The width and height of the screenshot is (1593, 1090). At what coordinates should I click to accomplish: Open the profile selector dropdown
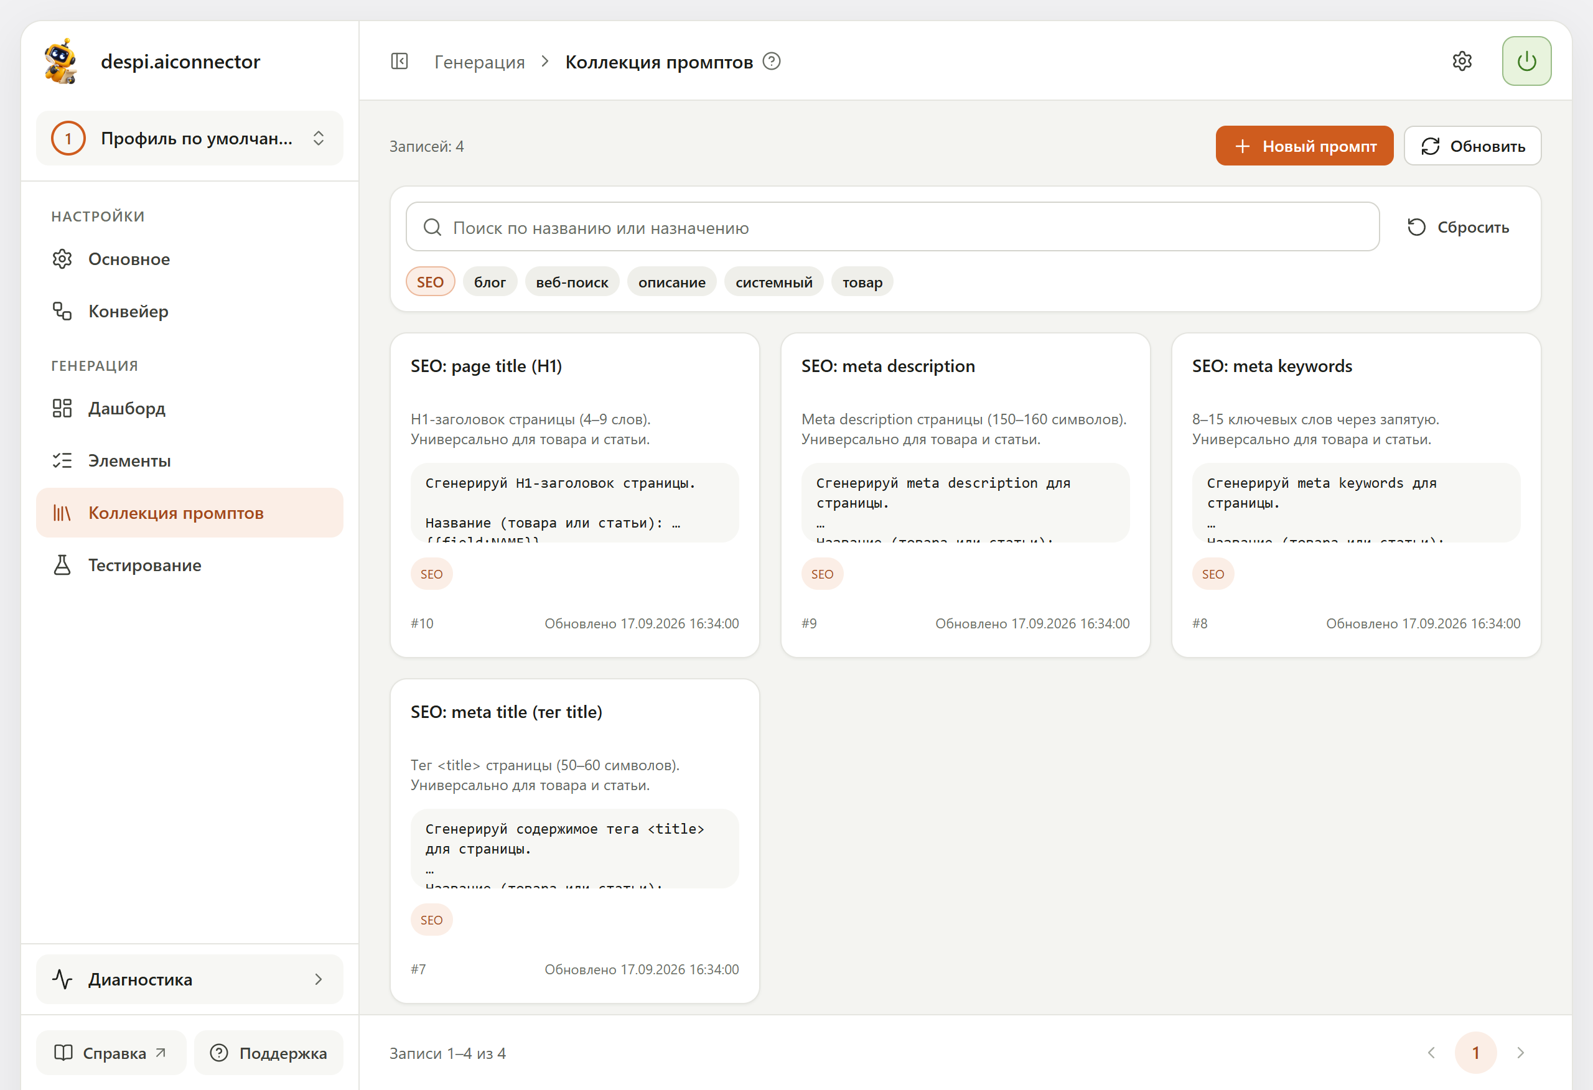(190, 139)
